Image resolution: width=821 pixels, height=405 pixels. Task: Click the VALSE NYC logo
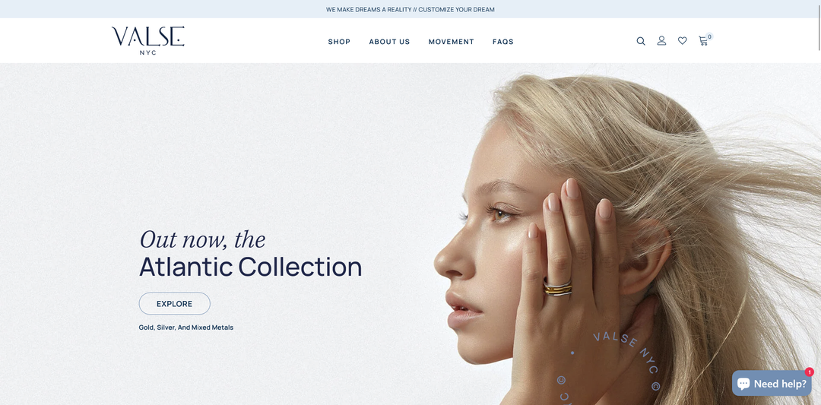147,41
